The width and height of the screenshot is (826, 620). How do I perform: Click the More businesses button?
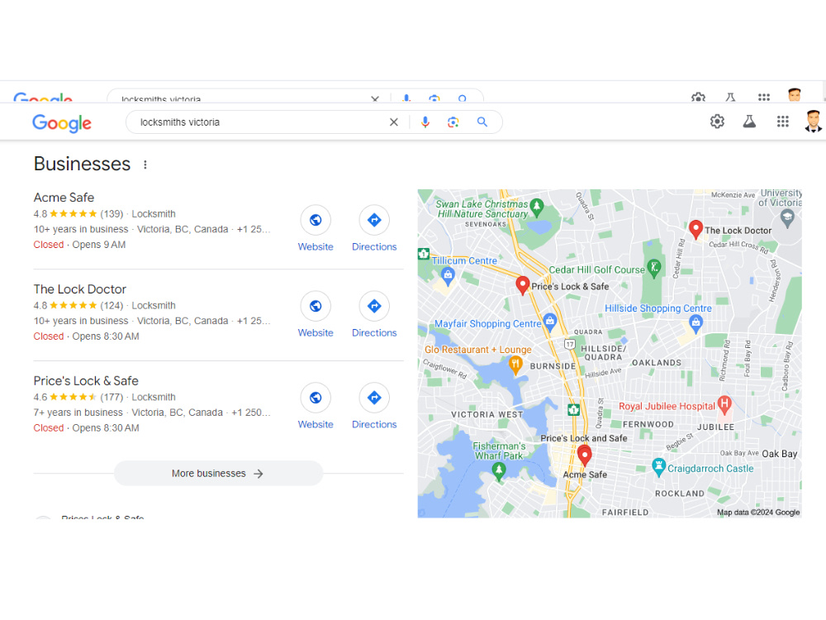(x=218, y=474)
